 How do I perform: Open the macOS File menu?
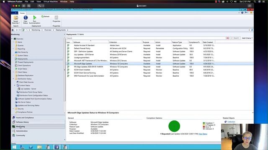tap(26, 2)
